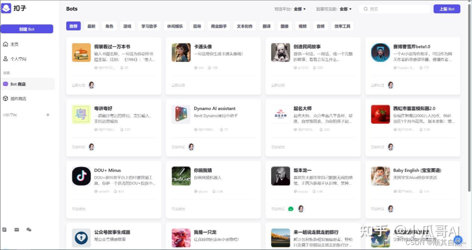Open 卡通头像 bot avatar image
The height and width of the screenshot is (250, 472).
[x=181, y=53]
